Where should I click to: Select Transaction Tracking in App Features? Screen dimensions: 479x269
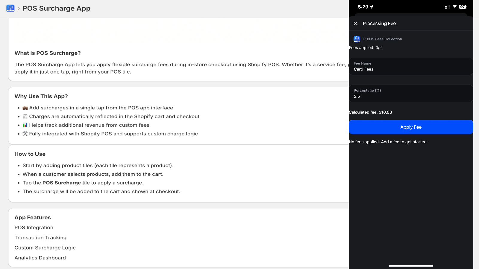pyautogui.click(x=40, y=238)
